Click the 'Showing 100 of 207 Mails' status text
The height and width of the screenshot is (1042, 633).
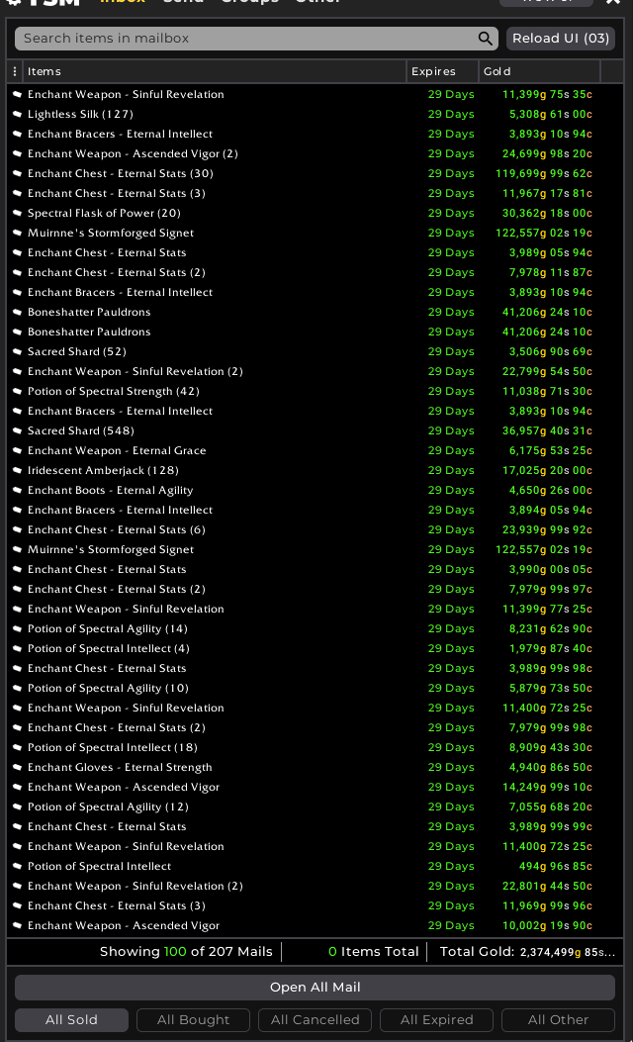(186, 952)
